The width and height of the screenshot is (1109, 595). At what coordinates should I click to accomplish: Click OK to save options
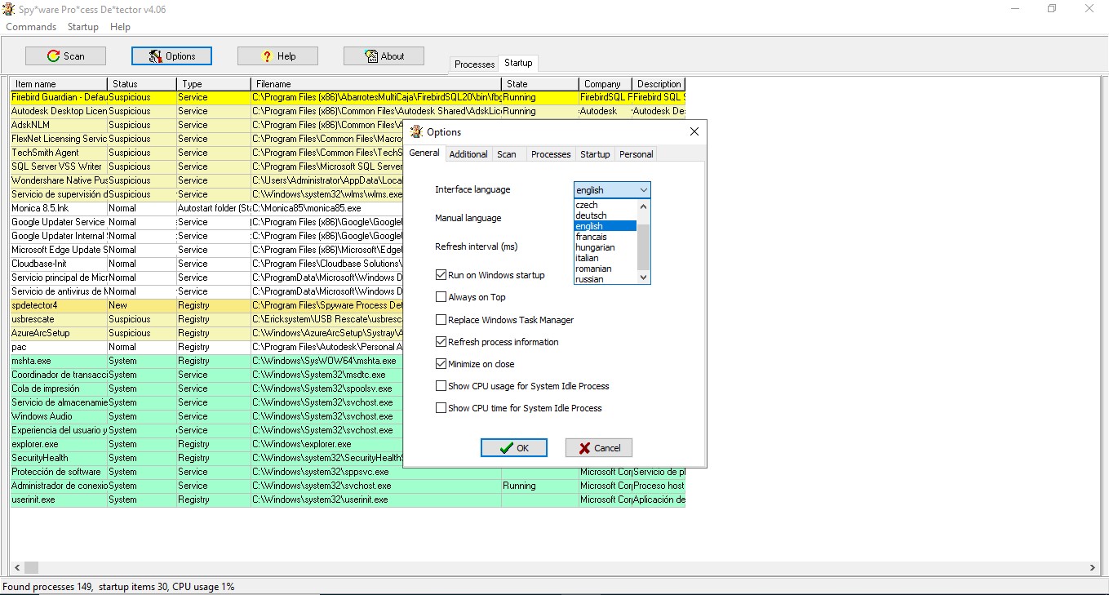[513, 447]
